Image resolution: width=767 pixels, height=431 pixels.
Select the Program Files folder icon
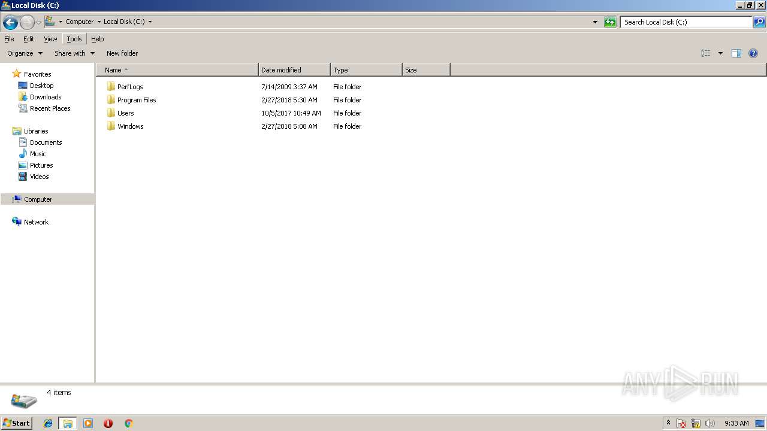(x=111, y=100)
